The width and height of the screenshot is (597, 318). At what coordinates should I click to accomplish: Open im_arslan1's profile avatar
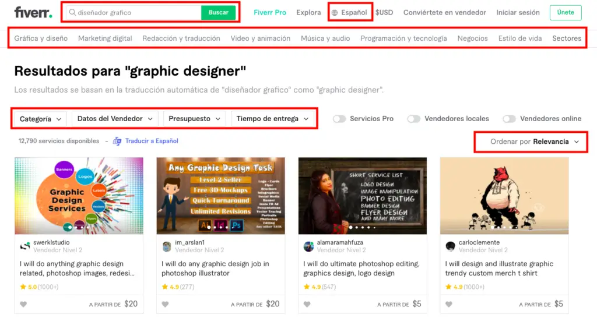coord(167,246)
